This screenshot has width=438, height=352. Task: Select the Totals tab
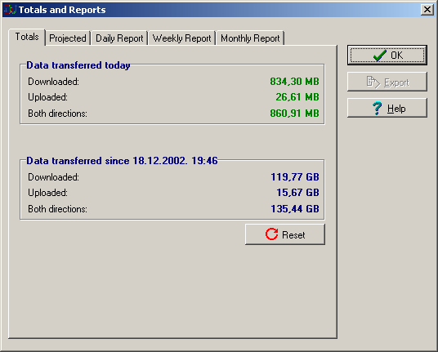[x=27, y=37]
